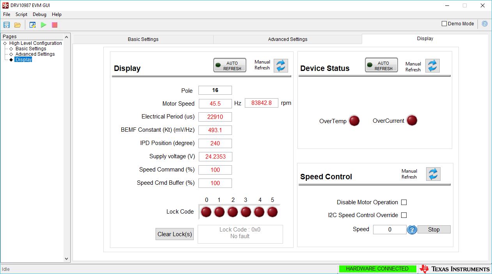The width and height of the screenshot is (492, 274).
Task: Click the Texas Instruments logo
Action: 455,269
